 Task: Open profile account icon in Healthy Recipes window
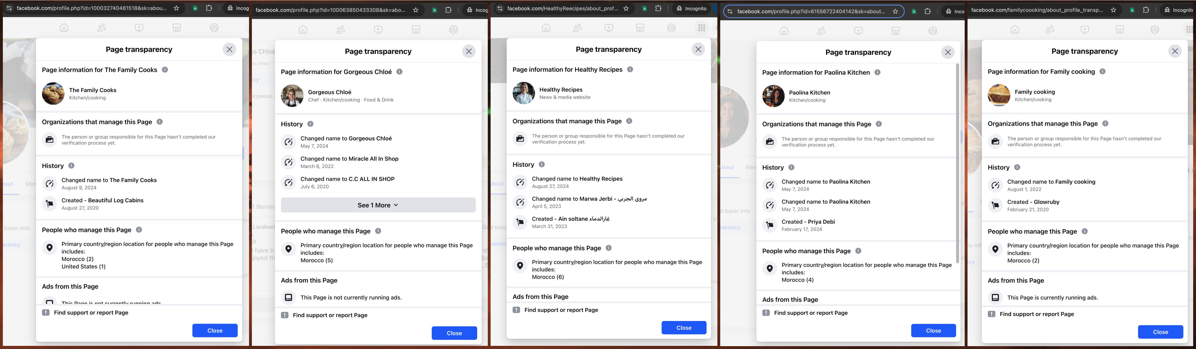(x=671, y=28)
